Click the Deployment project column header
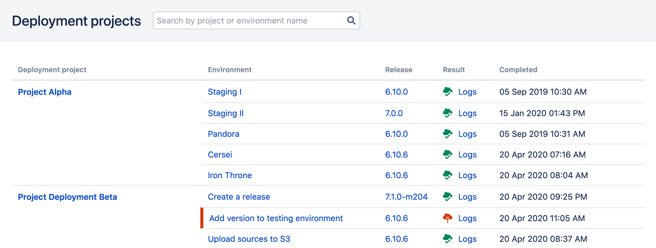656x248 pixels. tap(52, 70)
